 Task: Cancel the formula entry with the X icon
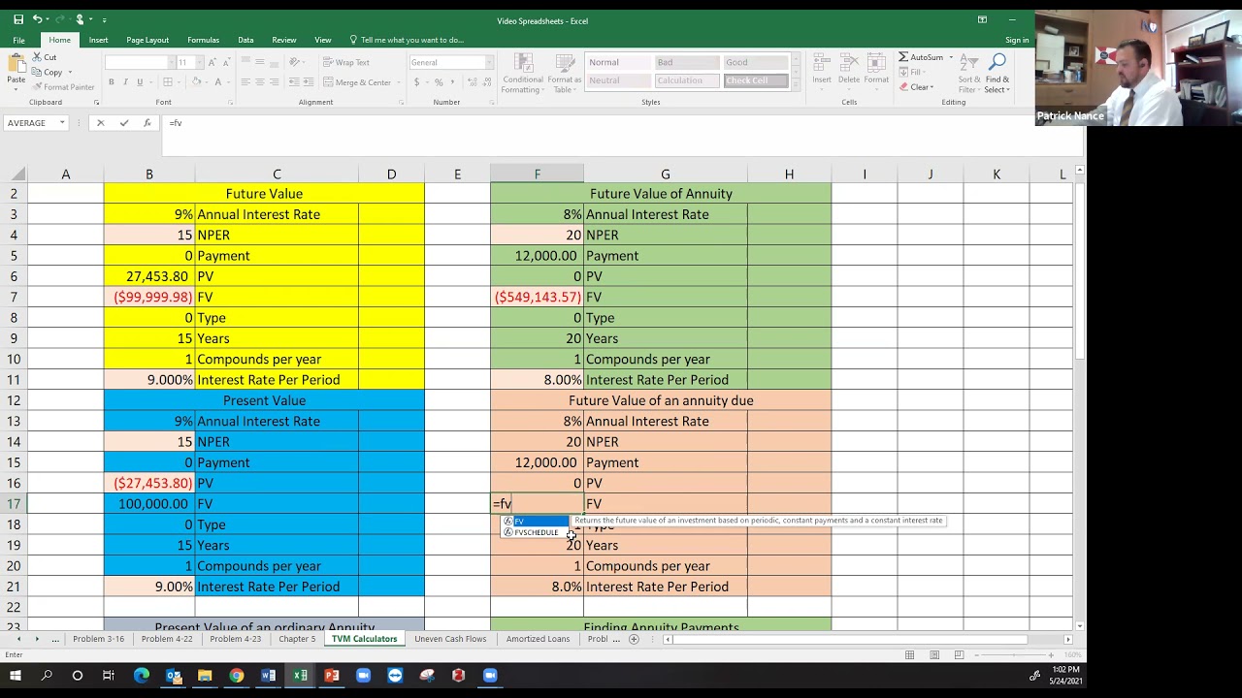pyautogui.click(x=100, y=123)
